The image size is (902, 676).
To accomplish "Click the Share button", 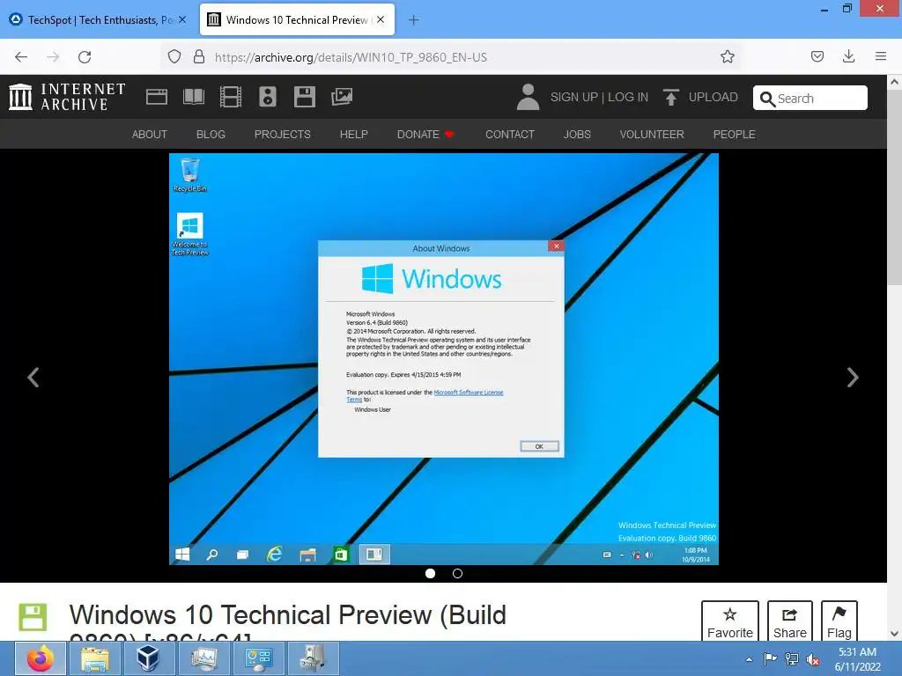I will click(790, 621).
